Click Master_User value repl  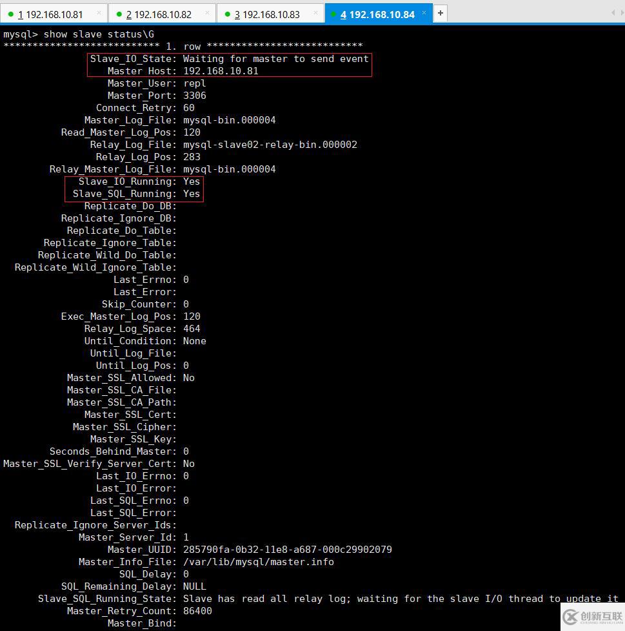click(195, 83)
